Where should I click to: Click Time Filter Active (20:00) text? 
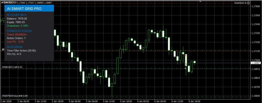(21, 50)
